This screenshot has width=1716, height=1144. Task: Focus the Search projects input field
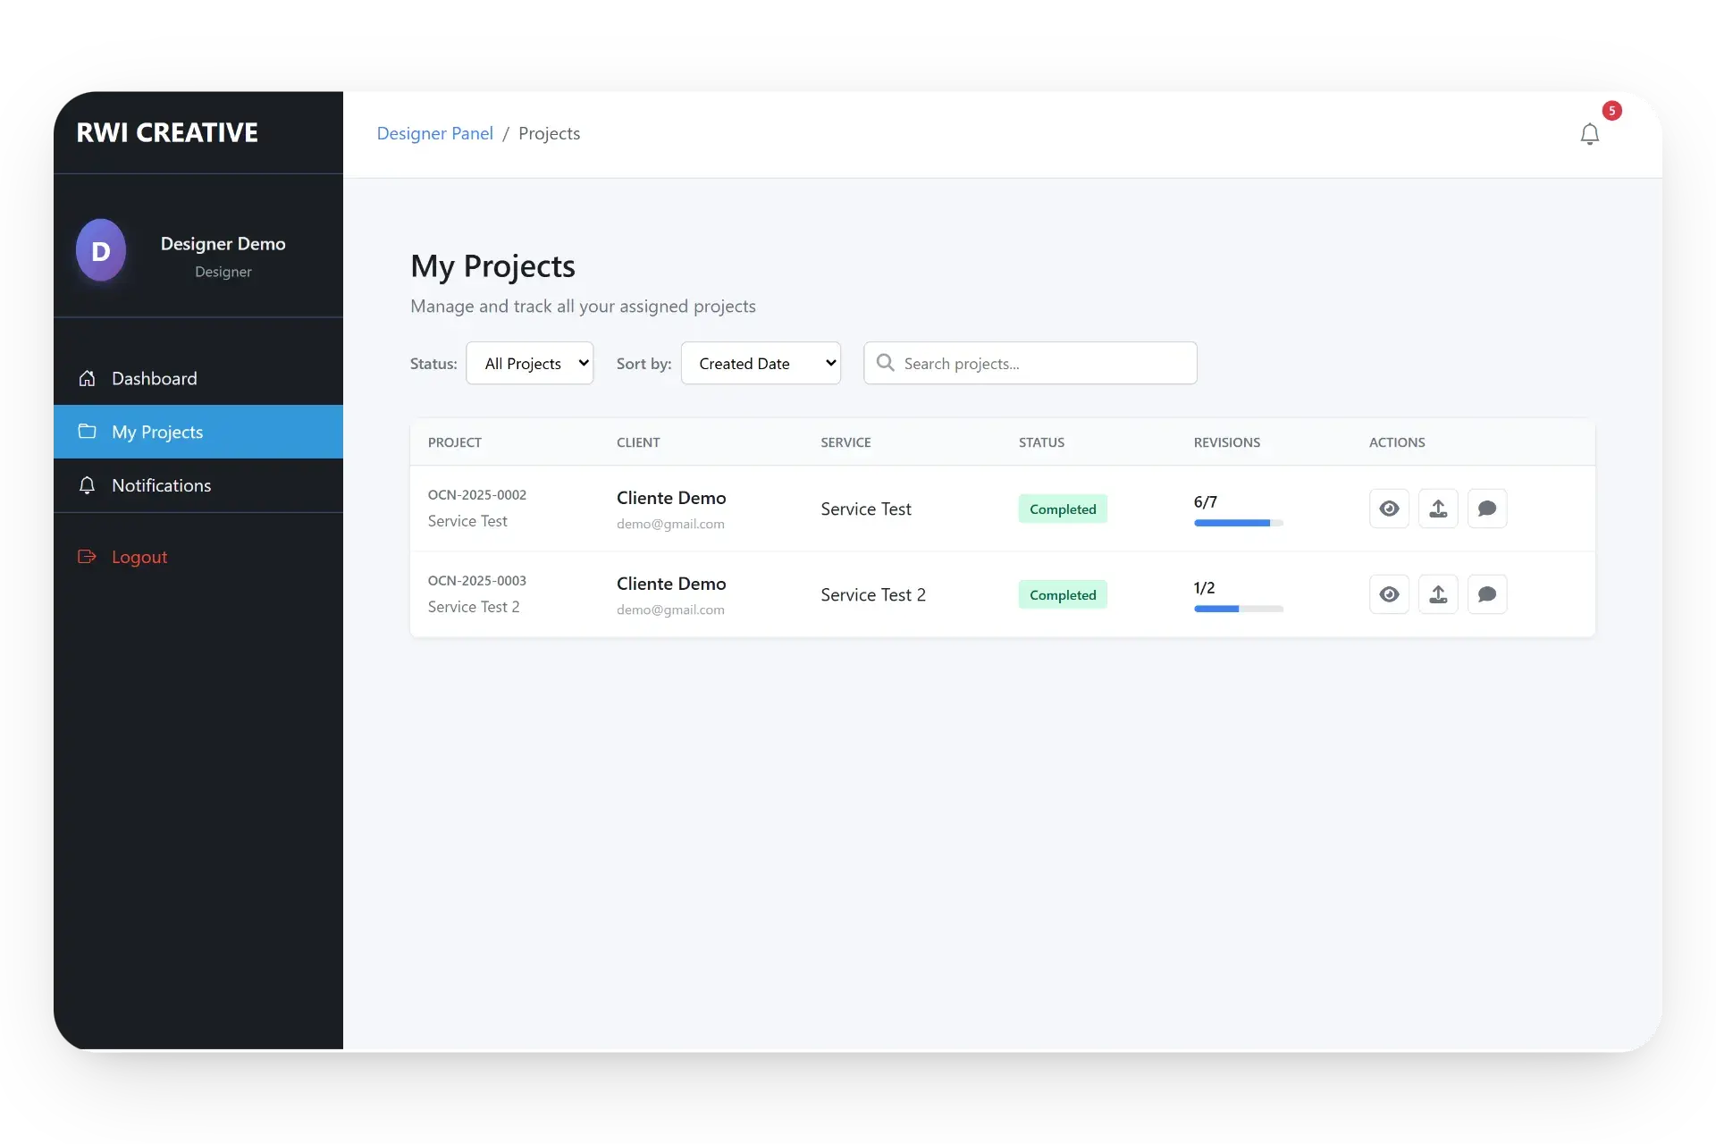(x=1041, y=363)
